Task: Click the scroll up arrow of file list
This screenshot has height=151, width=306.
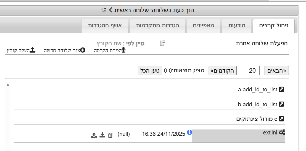Action: [x=8, y=85]
